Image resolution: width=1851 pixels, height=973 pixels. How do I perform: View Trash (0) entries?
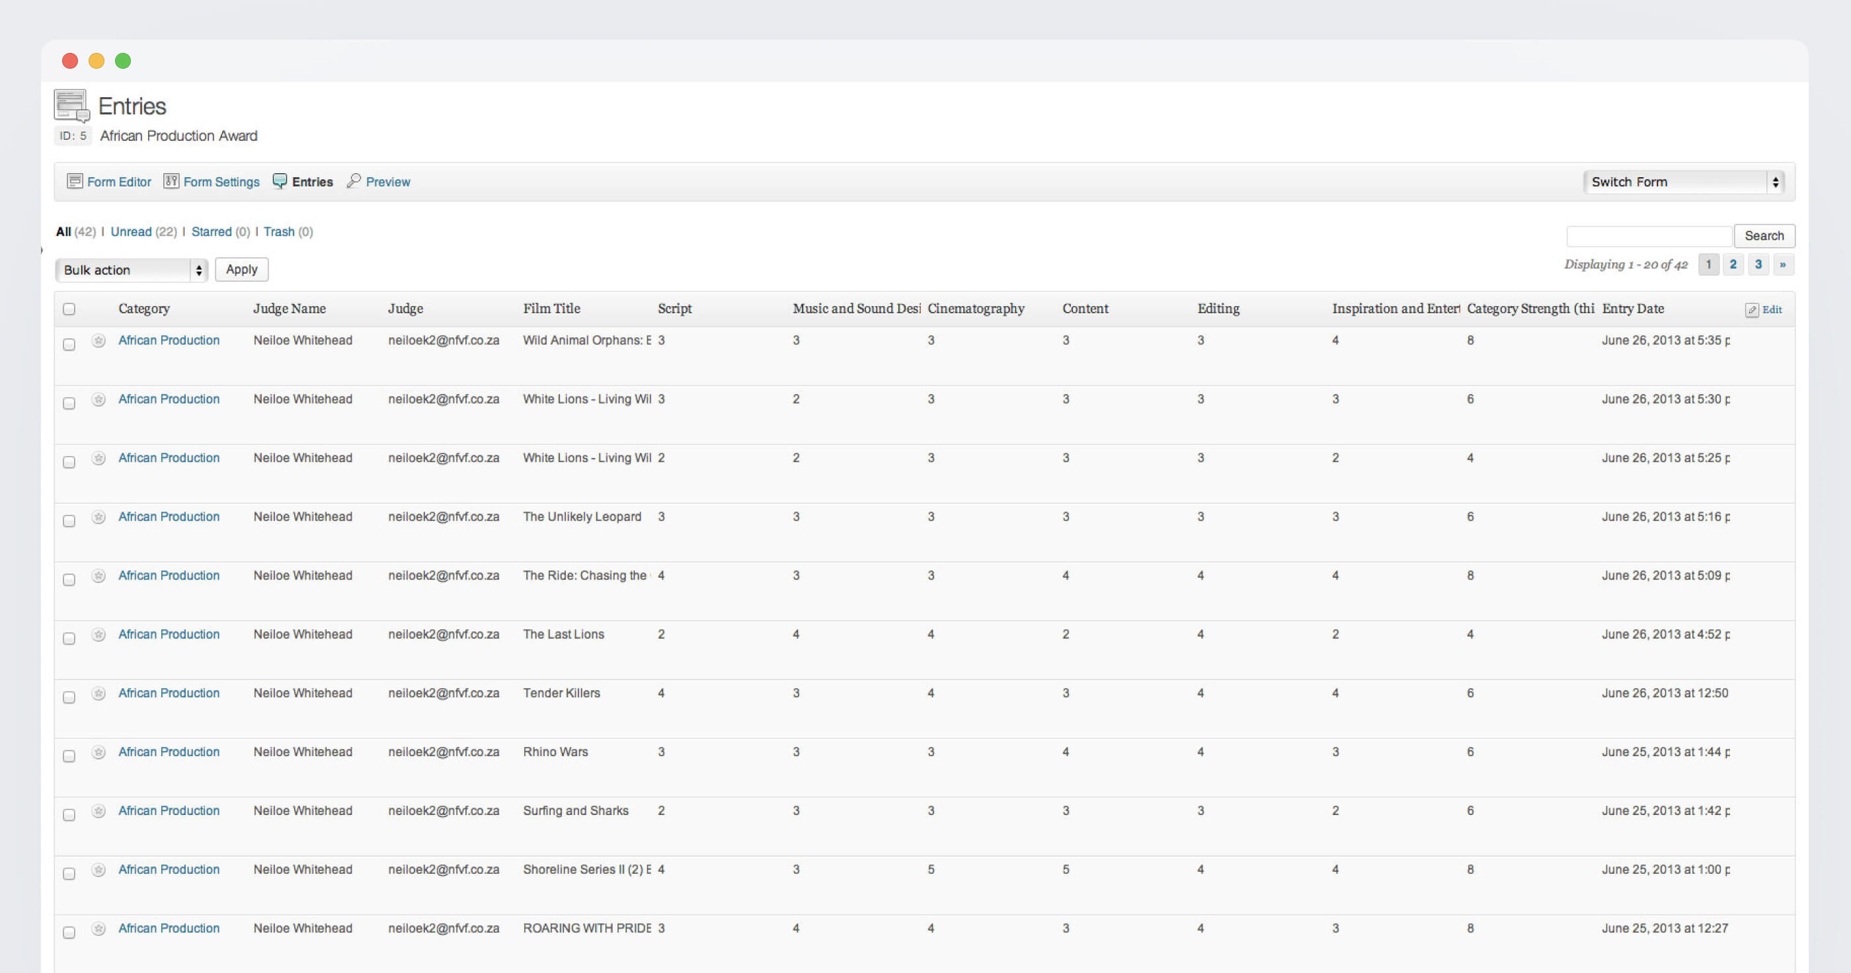pyautogui.click(x=288, y=231)
